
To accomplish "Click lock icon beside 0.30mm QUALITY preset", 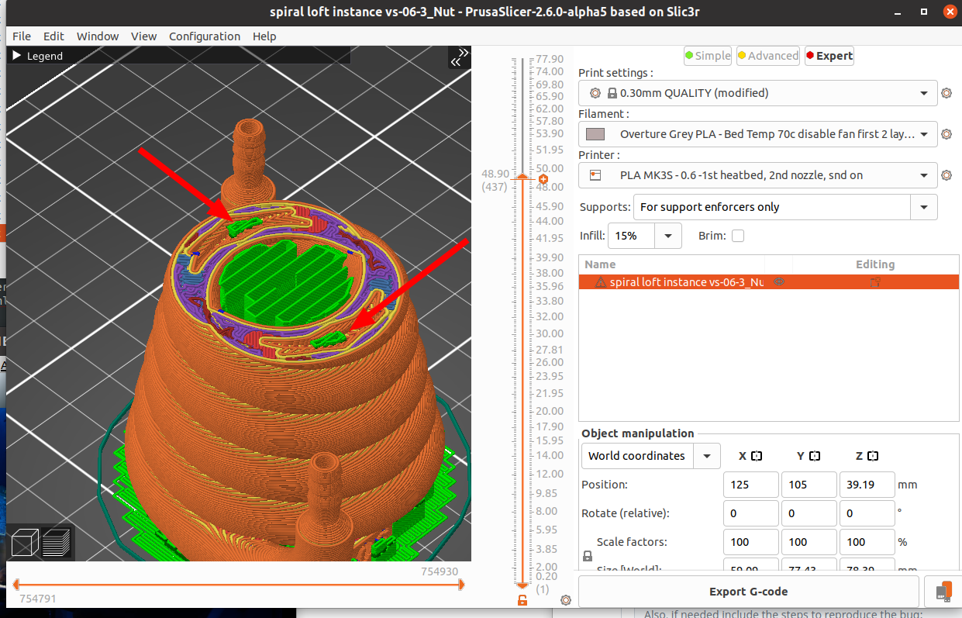I will point(612,93).
